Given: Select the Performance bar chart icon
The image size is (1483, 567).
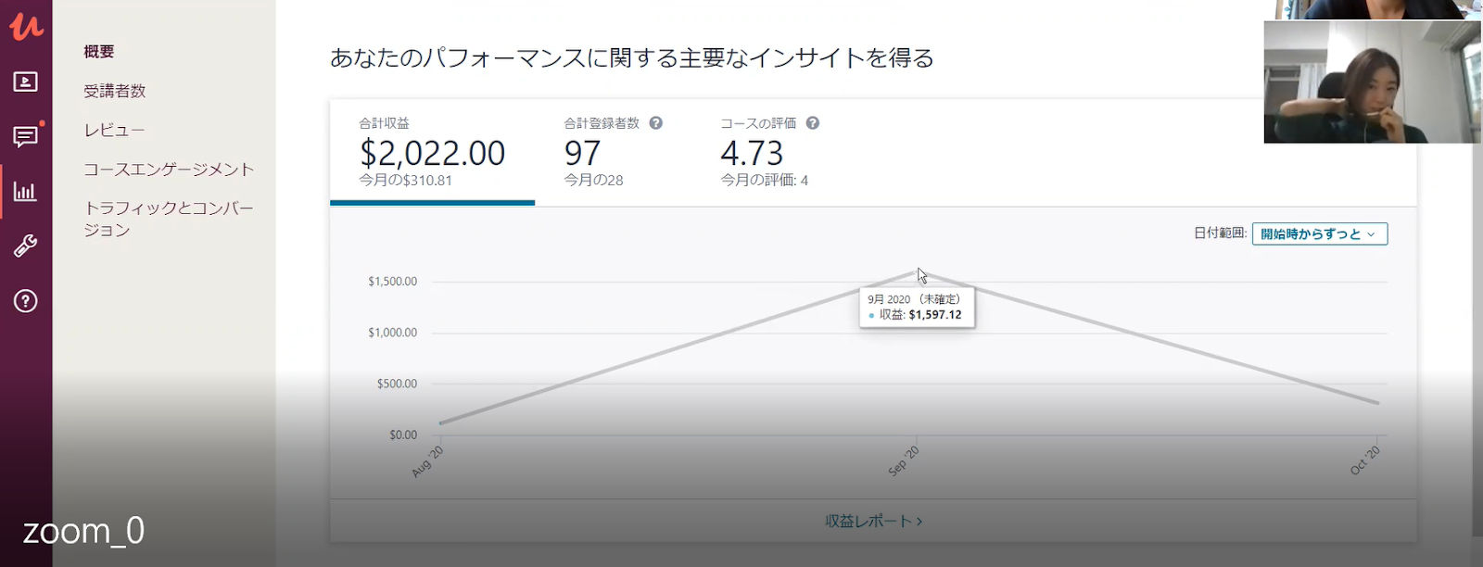Looking at the screenshot, I should [26, 192].
